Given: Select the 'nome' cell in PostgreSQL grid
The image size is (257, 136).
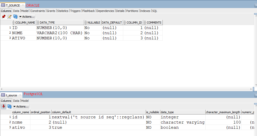Looking at the screenshot, I should pyautogui.click(x=21, y=122).
